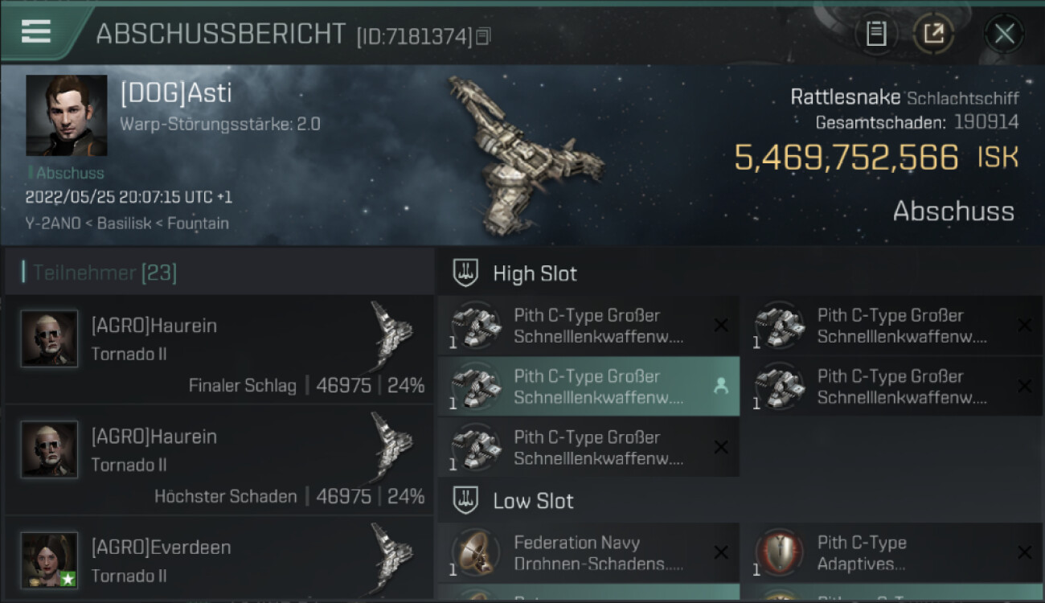Copy the kill report ID icon
The height and width of the screenshot is (603, 1045).
point(483,36)
